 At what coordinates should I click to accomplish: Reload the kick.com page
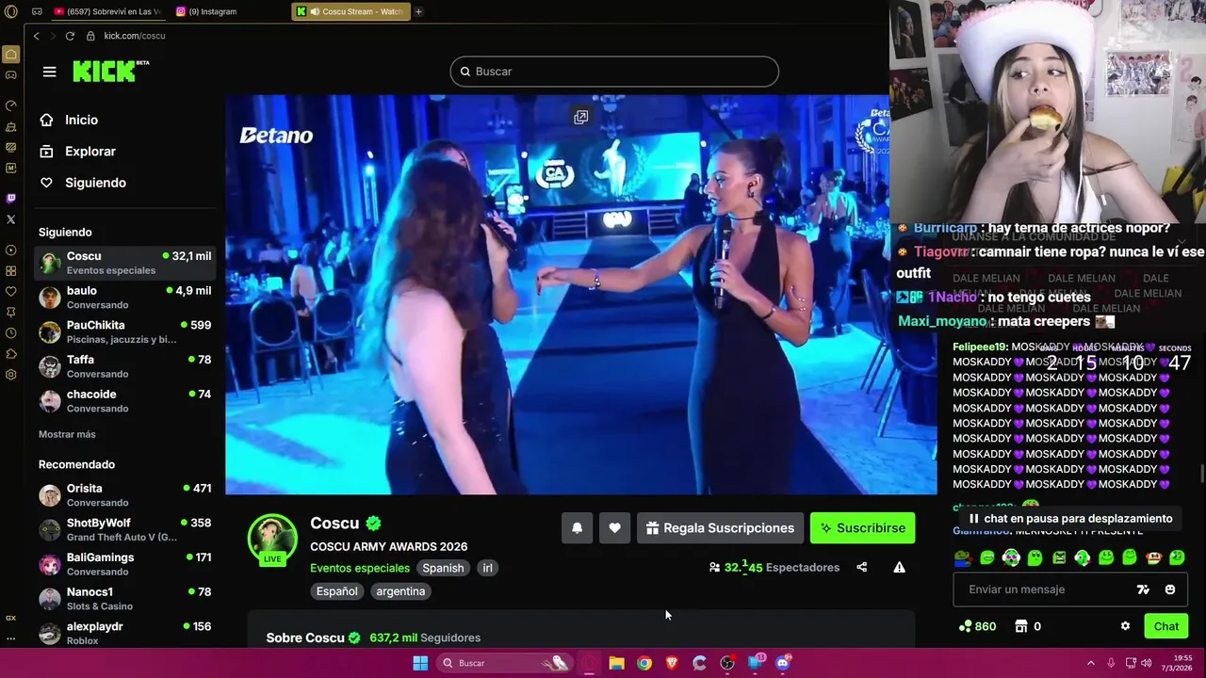70,36
